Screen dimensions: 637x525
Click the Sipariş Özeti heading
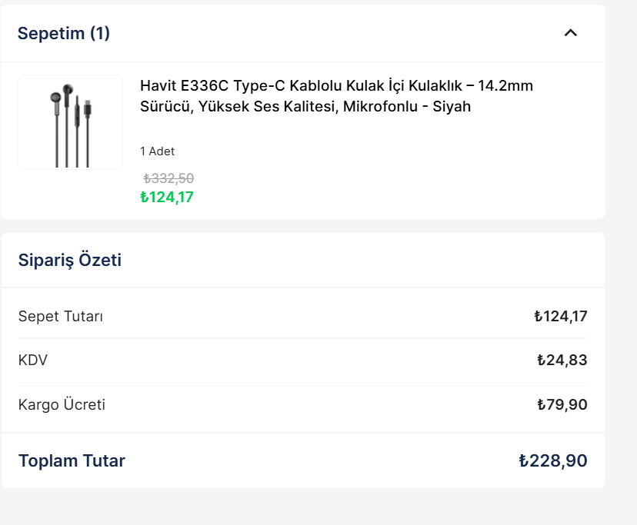click(x=70, y=260)
